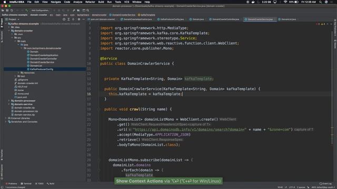This screenshot has height=189, width=337.
Task: Click the Collapse All icon in Project panel
Action: tap(73, 19)
